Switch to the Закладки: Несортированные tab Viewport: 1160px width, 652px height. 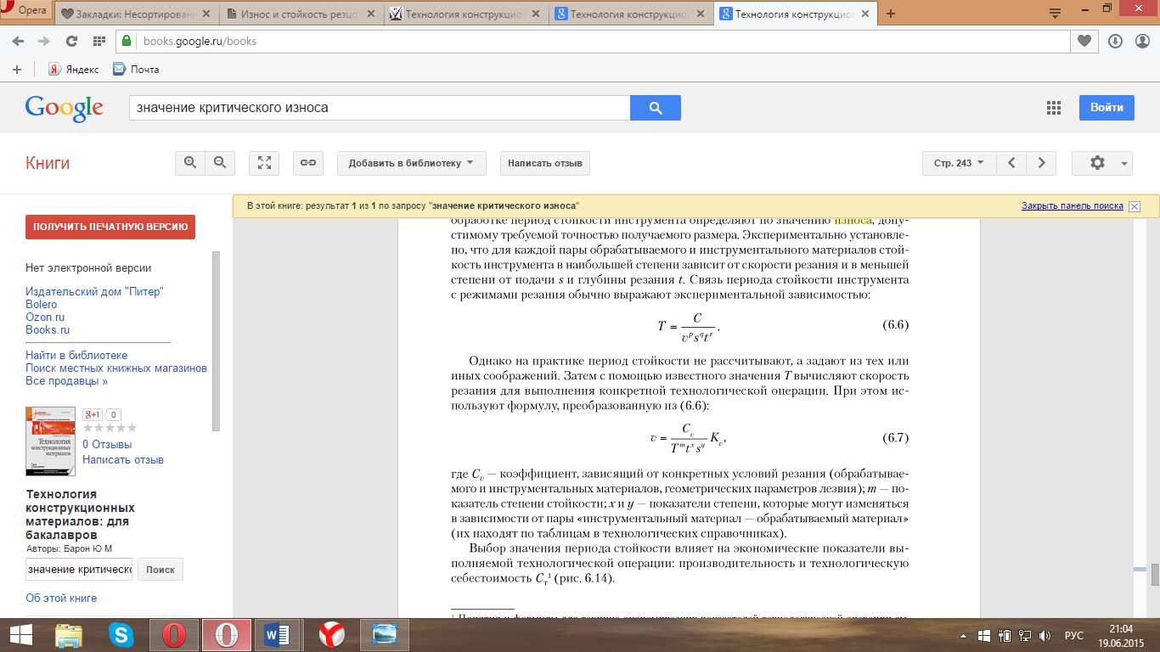coord(137,14)
